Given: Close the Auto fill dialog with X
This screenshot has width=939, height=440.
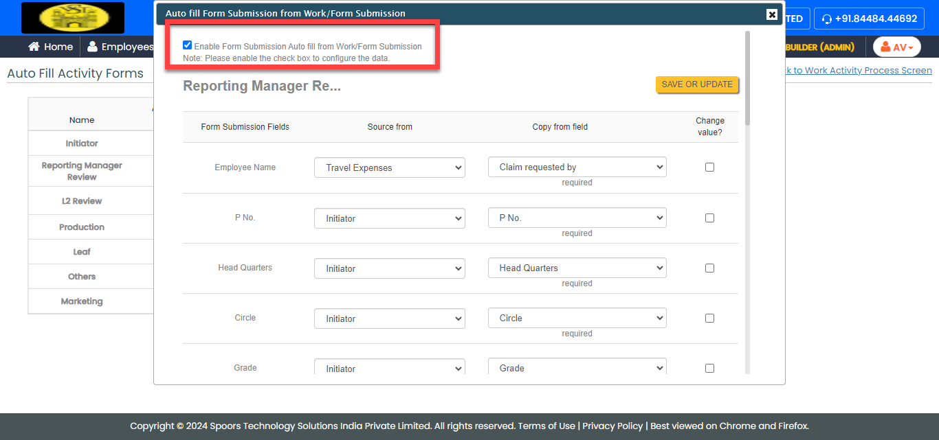Looking at the screenshot, I should [x=772, y=14].
